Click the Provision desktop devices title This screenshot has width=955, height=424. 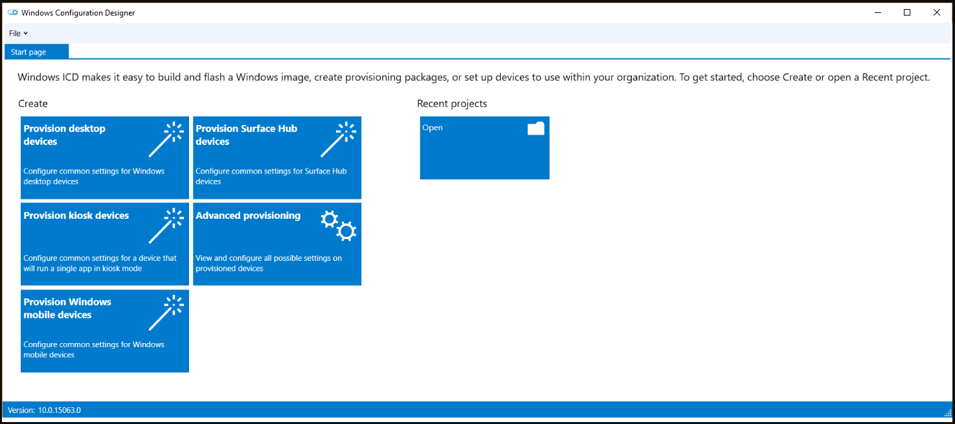64,135
